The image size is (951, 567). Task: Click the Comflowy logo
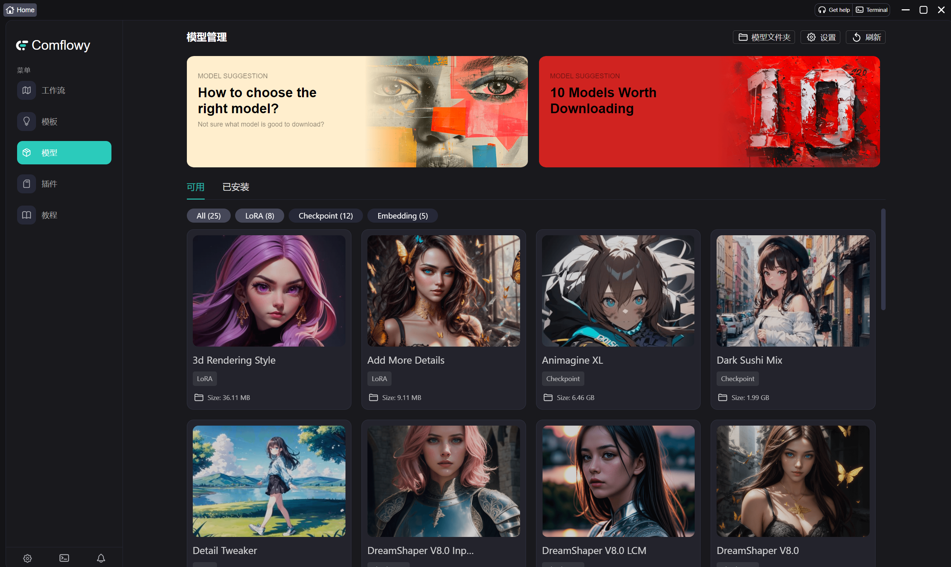click(x=53, y=45)
